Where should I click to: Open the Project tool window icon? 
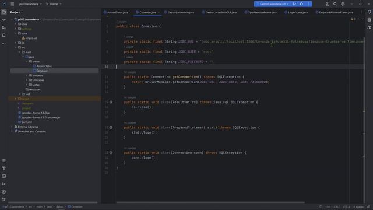pos(4,12)
